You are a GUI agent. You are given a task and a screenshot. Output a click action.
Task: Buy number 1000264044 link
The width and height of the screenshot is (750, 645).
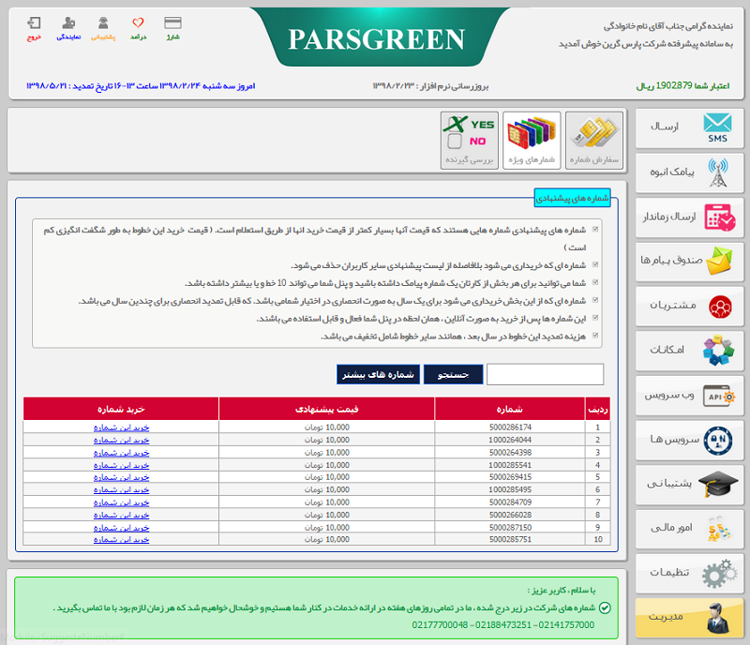[122, 440]
